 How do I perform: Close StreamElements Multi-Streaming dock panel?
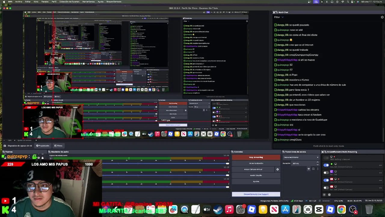click(x=322, y=152)
